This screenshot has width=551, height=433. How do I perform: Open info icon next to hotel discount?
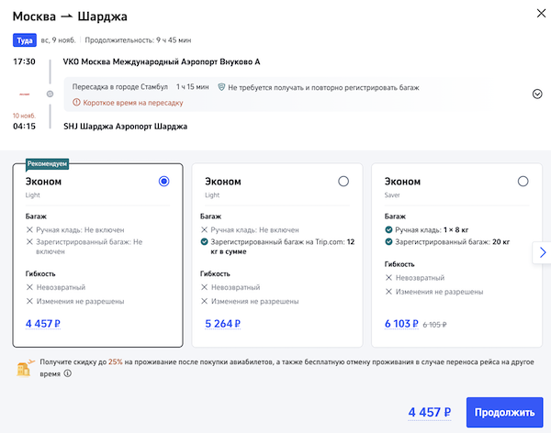pos(68,374)
